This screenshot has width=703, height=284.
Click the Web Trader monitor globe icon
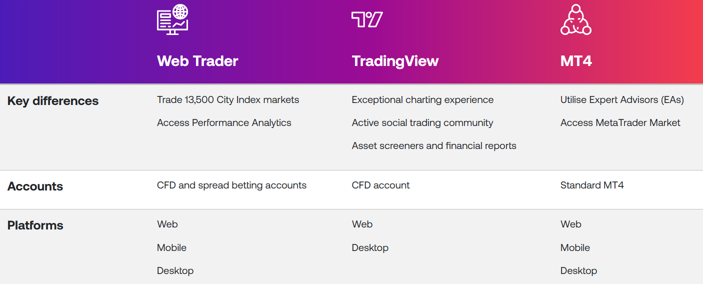pyautogui.click(x=172, y=19)
